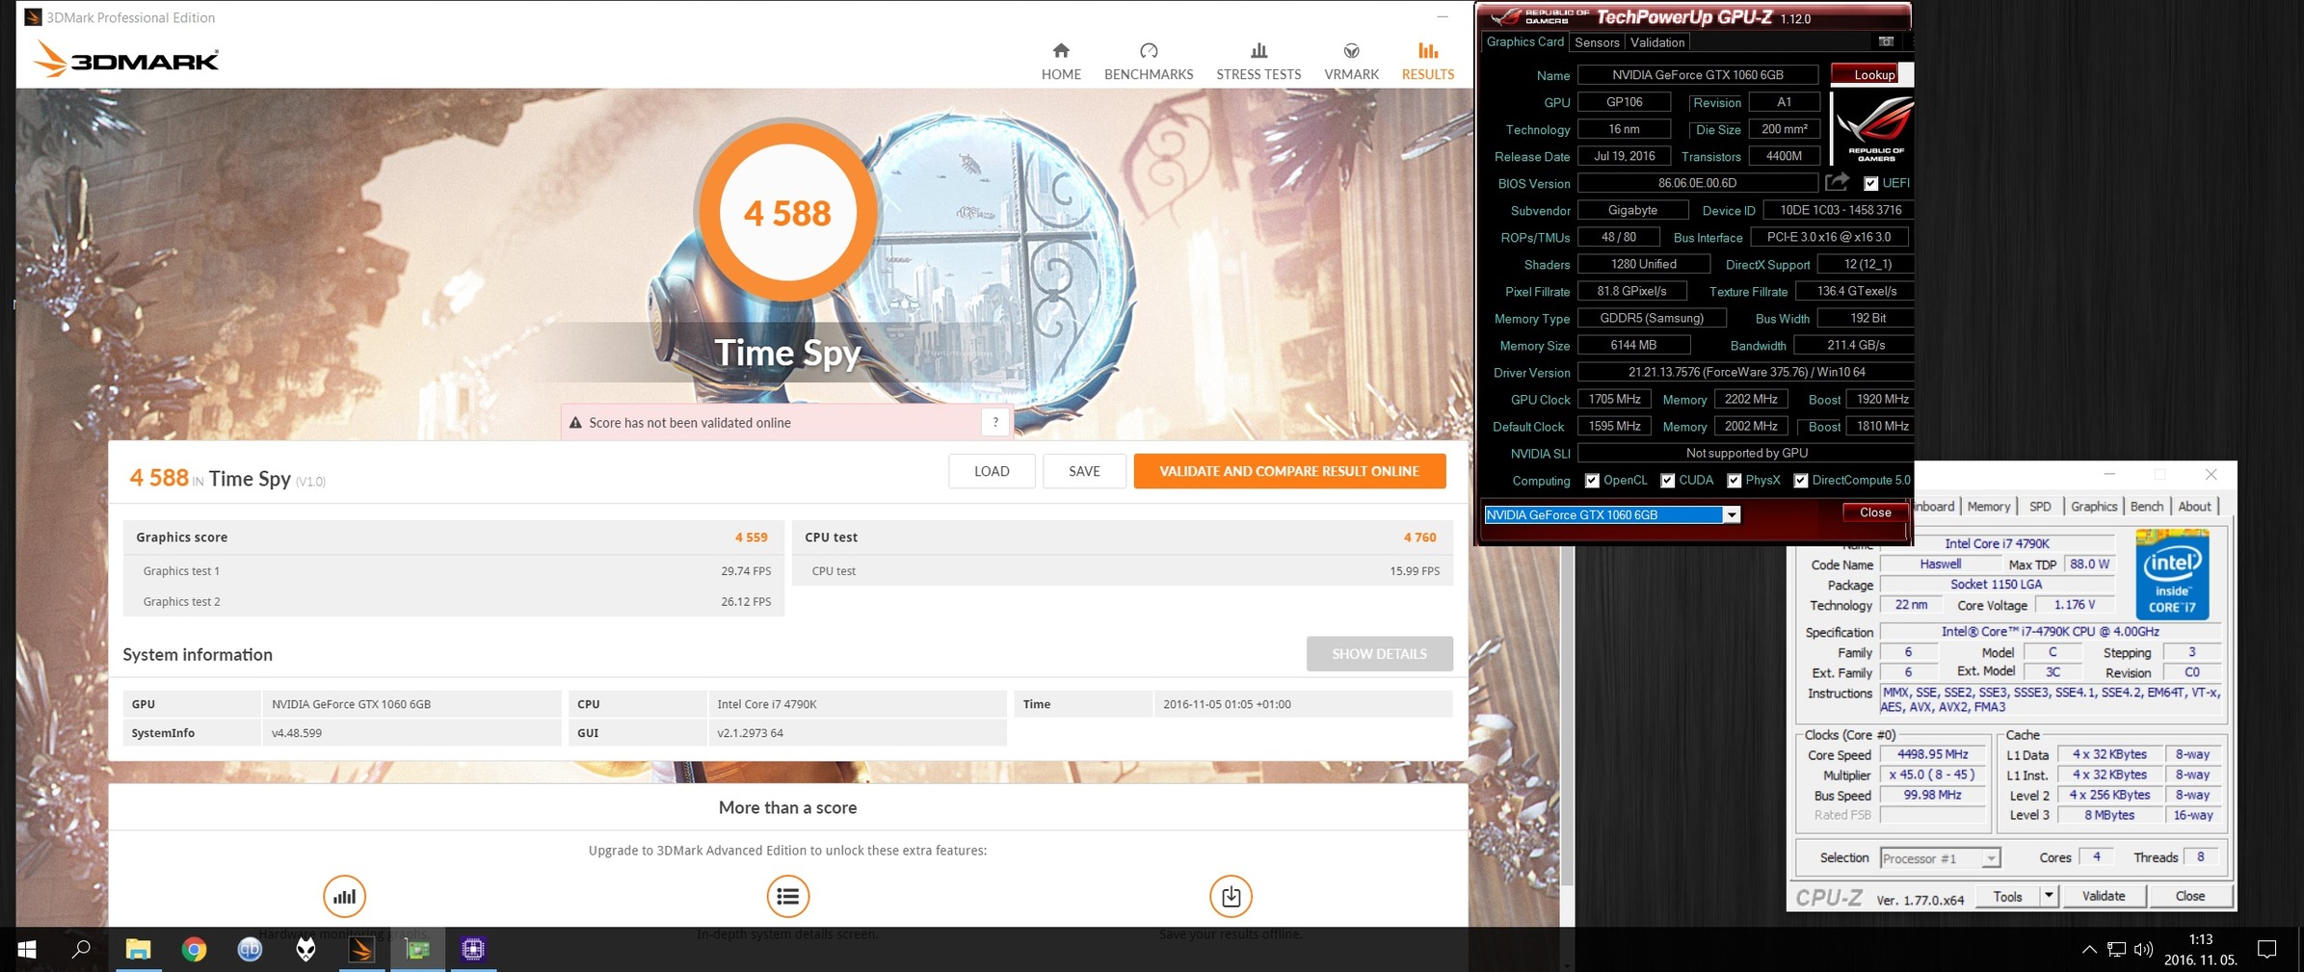
Task: Click the Tools button in CPU-Z
Action: click(2007, 896)
